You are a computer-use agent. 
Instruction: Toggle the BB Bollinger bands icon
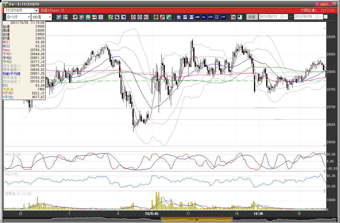click(x=192, y=17)
